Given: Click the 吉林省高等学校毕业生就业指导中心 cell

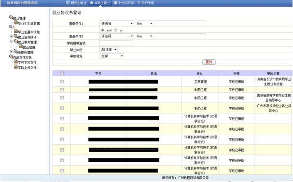Looking at the screenshot, I should 274,98.
